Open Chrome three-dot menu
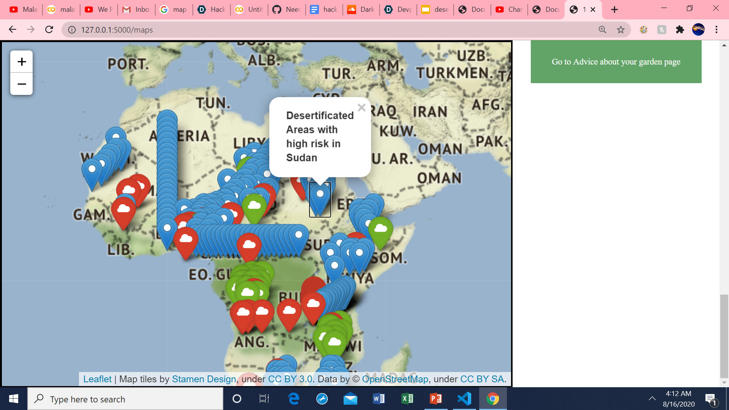The height and width of the screenshot is (410, 729). (x=716, y=30)
